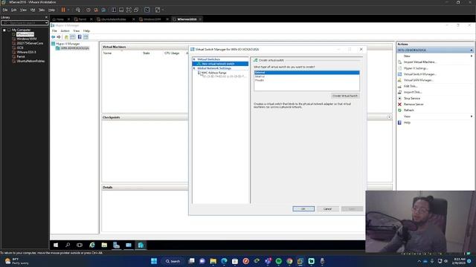Click the take snapshot clock icon
Viewport: 476px width, 267px height.
click(89, 10)
